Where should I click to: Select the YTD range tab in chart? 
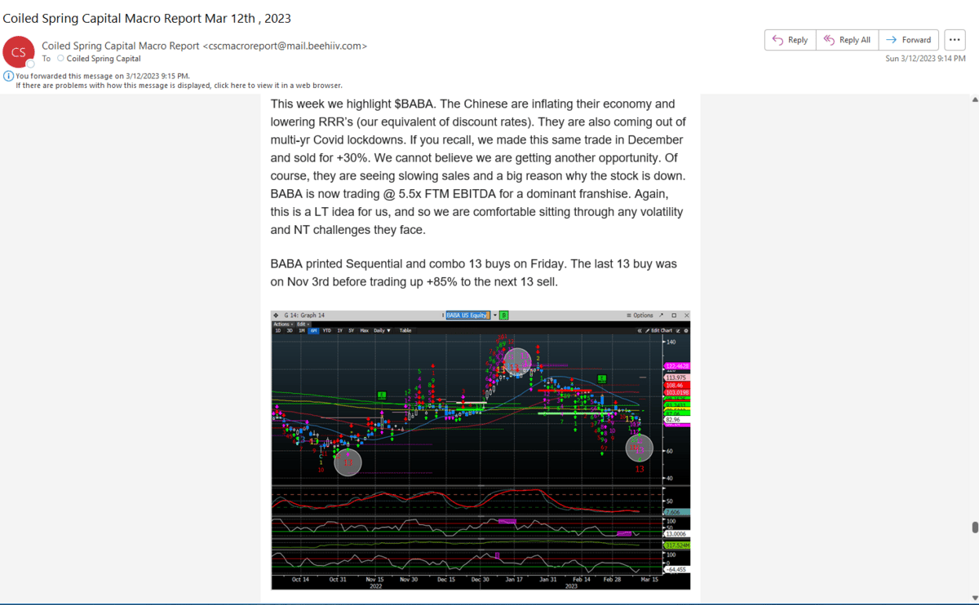pos(326,330)
